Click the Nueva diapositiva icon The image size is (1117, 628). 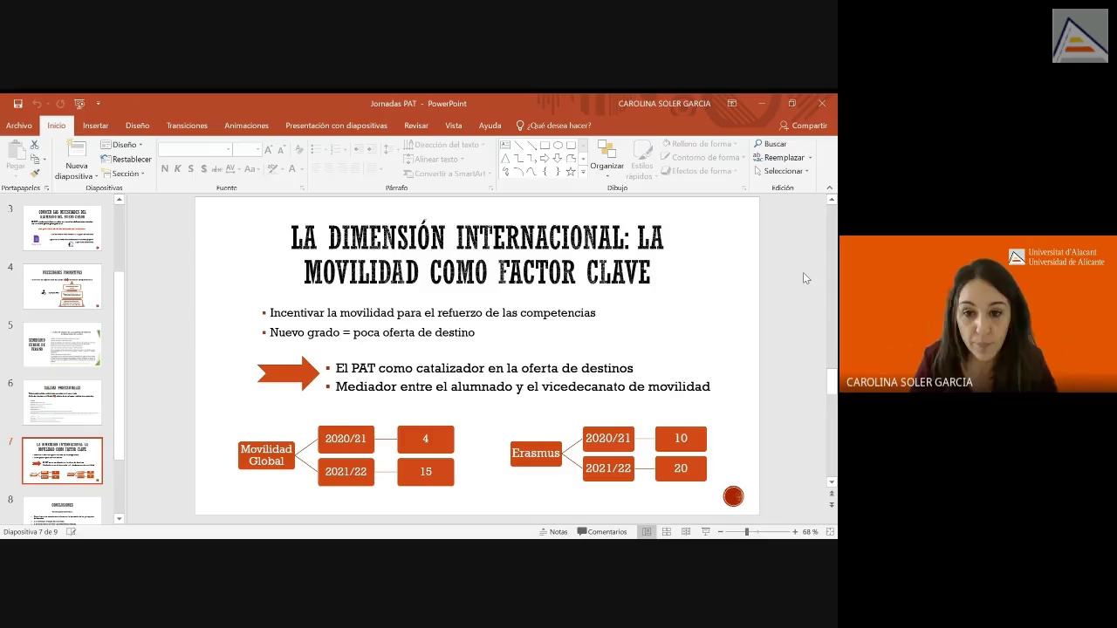(76, 151)
